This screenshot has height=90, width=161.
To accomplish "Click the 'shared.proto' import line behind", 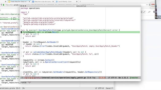I will [9, 23].
